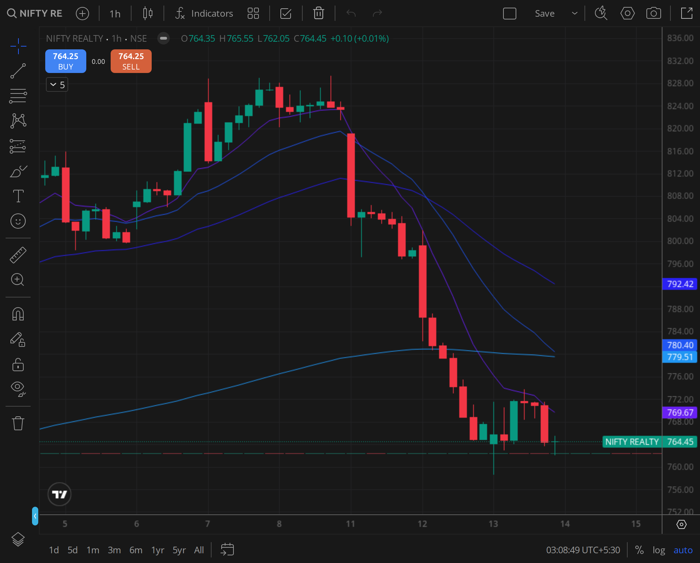Click NIFTY REALTY legend title
The width and height of the screenshot is (700, 563).
coord(74,38)
